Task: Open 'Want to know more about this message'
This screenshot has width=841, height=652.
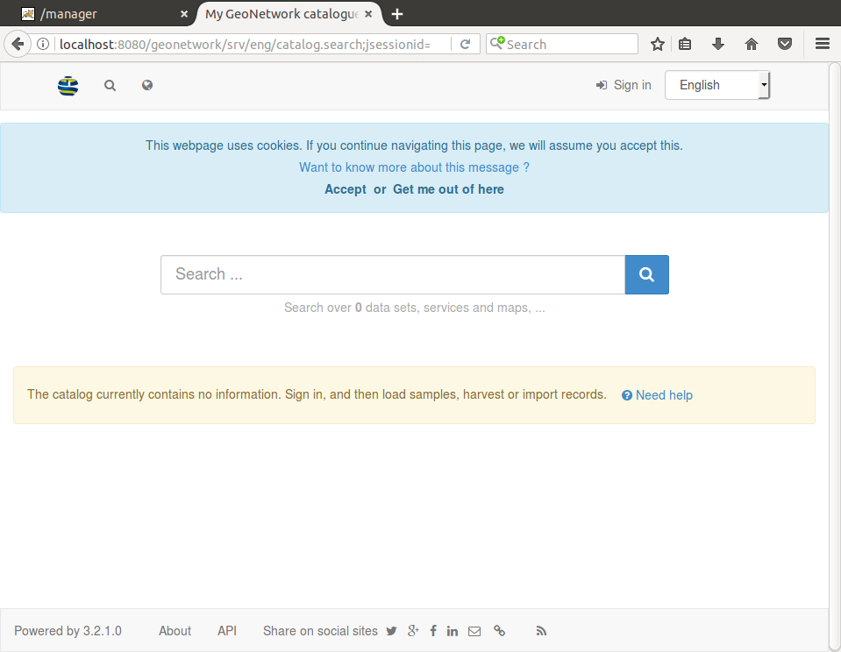Action: pyautogui.click(x=414, y=167)
